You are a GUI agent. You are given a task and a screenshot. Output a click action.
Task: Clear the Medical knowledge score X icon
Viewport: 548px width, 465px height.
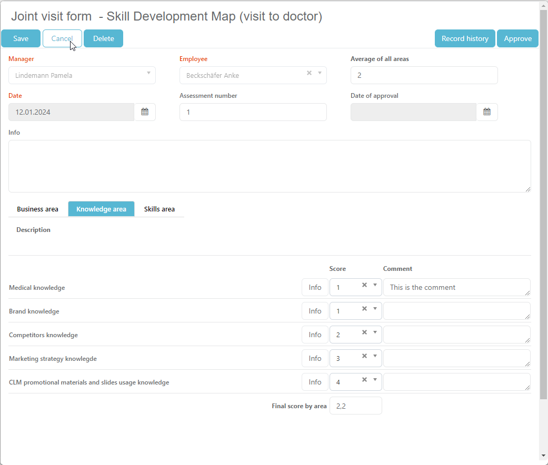tap(364, 285)
